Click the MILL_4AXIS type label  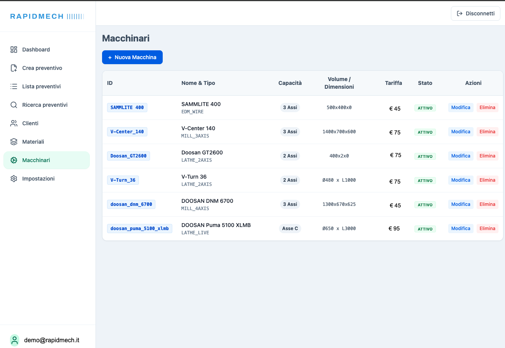click(195, 209)
